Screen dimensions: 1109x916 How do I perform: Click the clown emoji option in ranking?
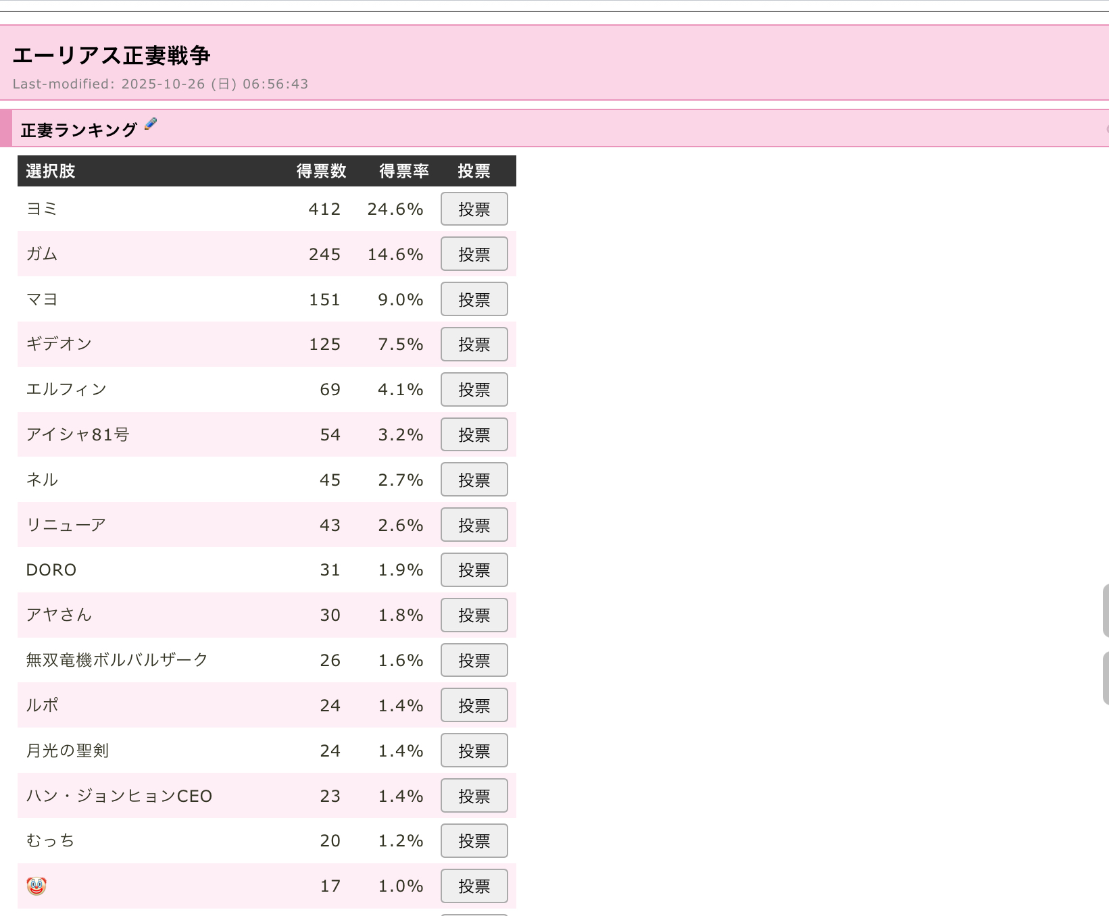click(36, 886)
